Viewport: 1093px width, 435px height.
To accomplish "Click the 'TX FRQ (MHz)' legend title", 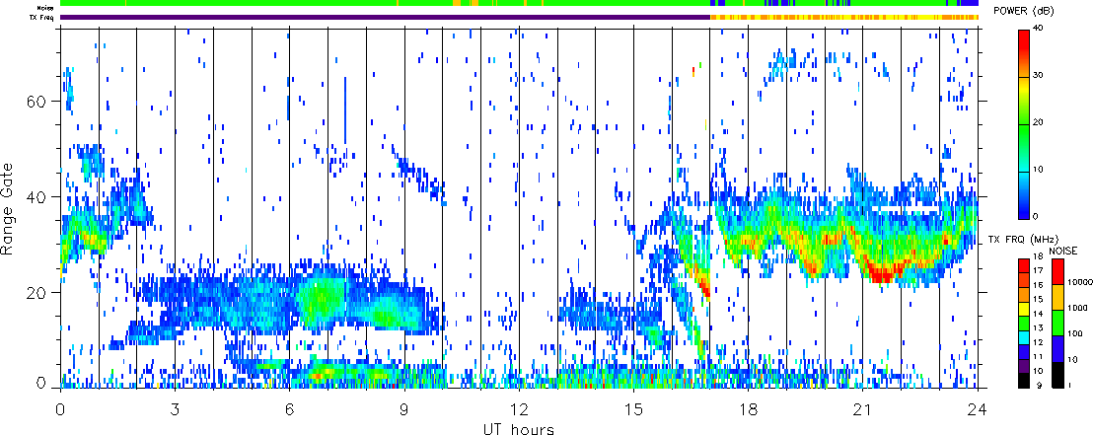I will point(1023,239).
